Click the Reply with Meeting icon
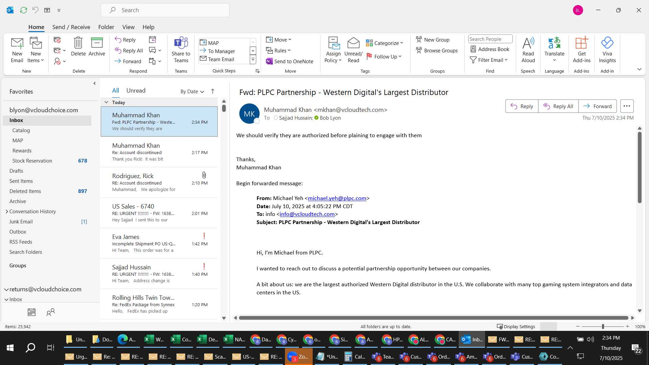Viewport: 649px width, 365px height. click(152, 40)
